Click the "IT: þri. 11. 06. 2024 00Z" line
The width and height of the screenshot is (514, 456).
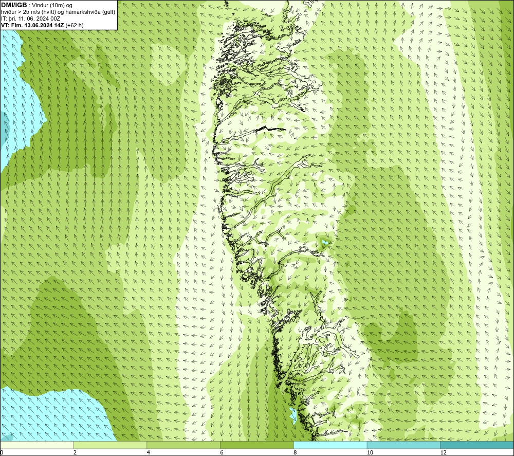click(x=30, y=19)
